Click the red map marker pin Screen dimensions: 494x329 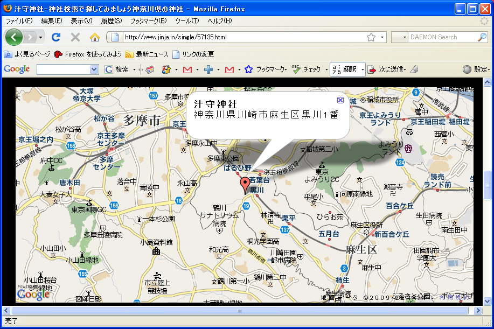click(x=245, y=185)
